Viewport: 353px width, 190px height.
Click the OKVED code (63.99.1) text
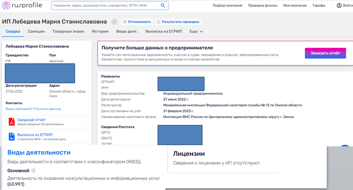(16, 184)
